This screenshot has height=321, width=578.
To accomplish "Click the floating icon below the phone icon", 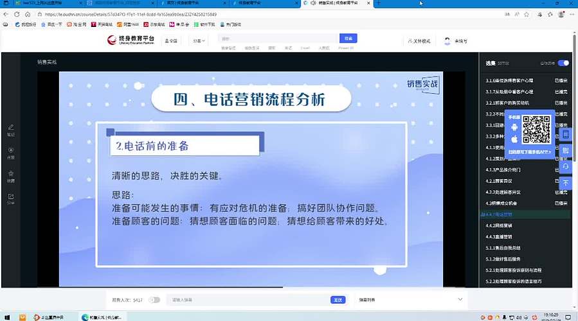I will [x=566, y=150].
